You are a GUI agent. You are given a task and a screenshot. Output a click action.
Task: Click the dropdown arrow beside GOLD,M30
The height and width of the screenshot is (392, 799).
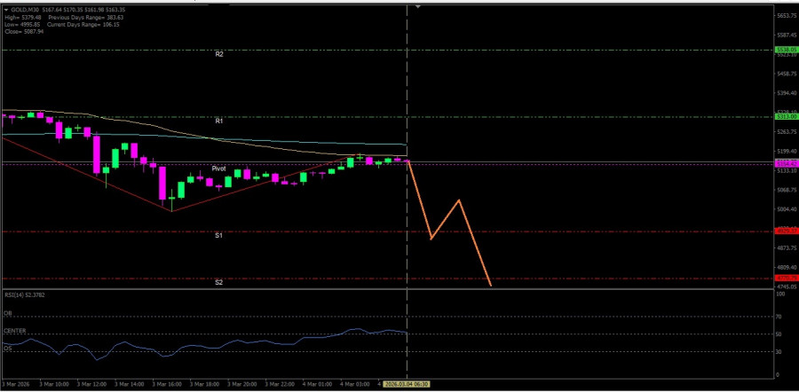pyautogui.click(x=6, y=9)
